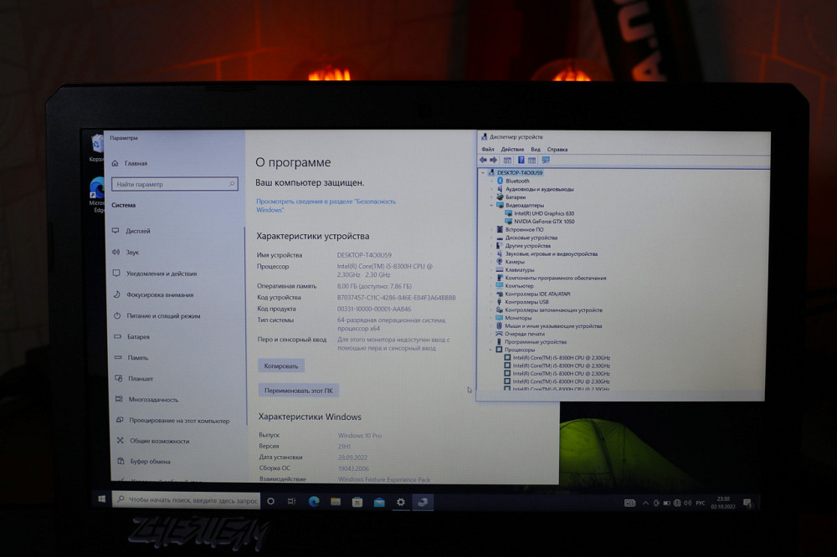Open Дисплей settings in the sidebar

coord(138,231)
